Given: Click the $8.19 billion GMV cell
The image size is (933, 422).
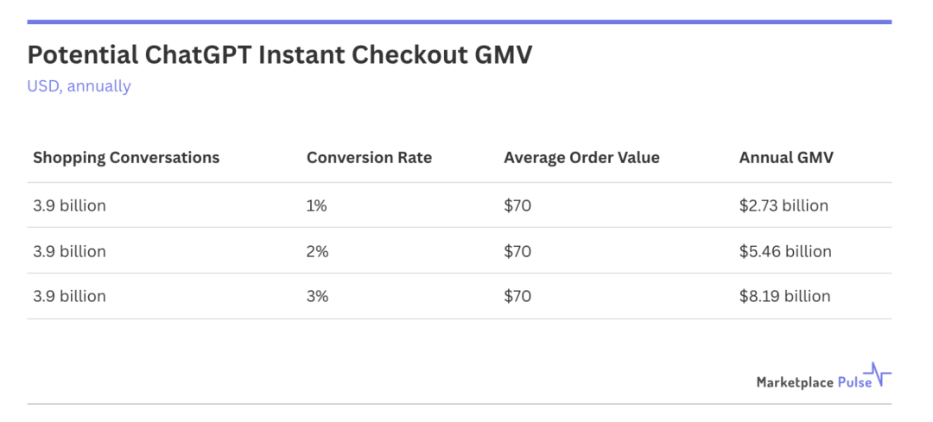Looking at the screenshot, I should [x=784, y=296].
